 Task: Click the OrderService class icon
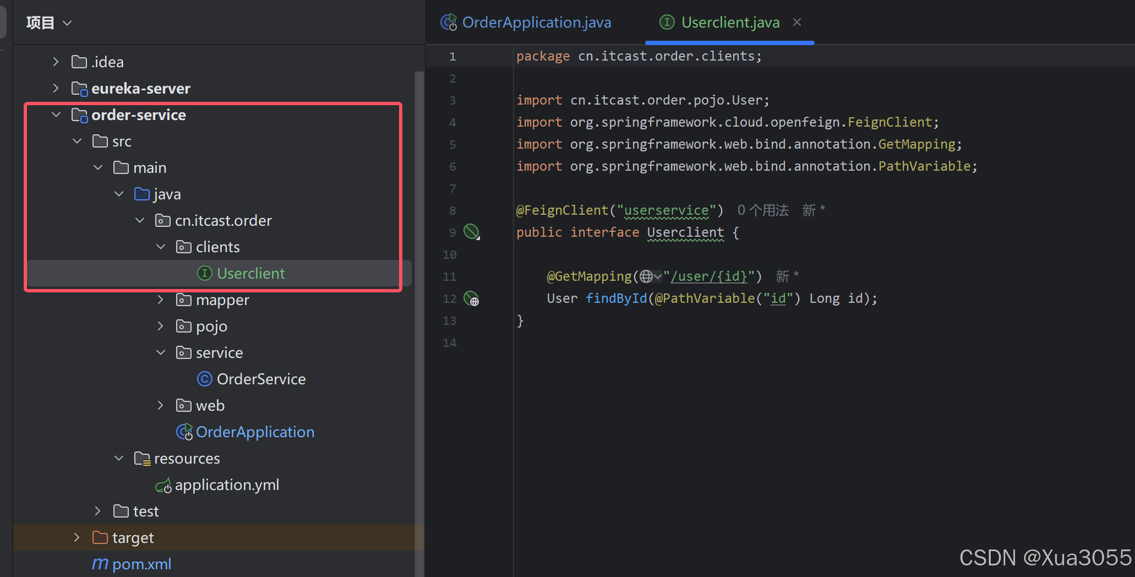tap(205, 379)
